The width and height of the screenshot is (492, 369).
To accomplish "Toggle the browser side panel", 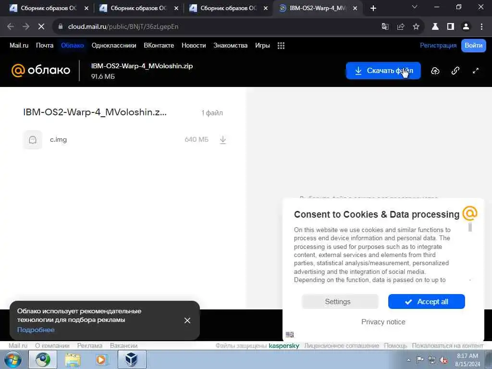I will (451, 27).
